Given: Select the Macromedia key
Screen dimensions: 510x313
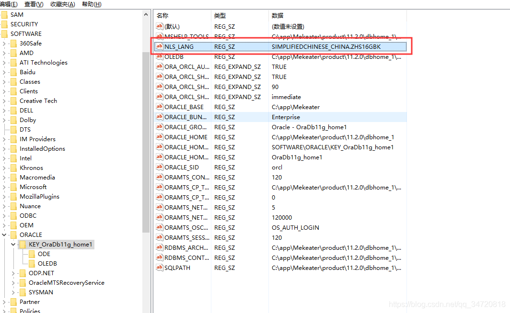Looking at the screenshot, I should click(x=37, y=178).
